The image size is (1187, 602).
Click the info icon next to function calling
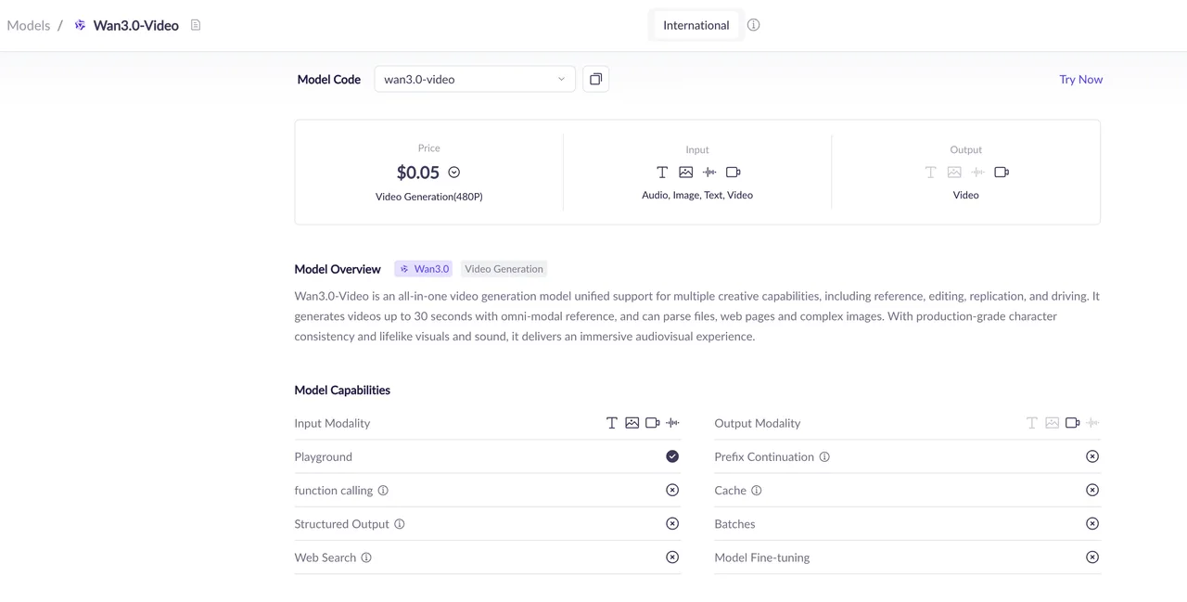tap(383, 491)
